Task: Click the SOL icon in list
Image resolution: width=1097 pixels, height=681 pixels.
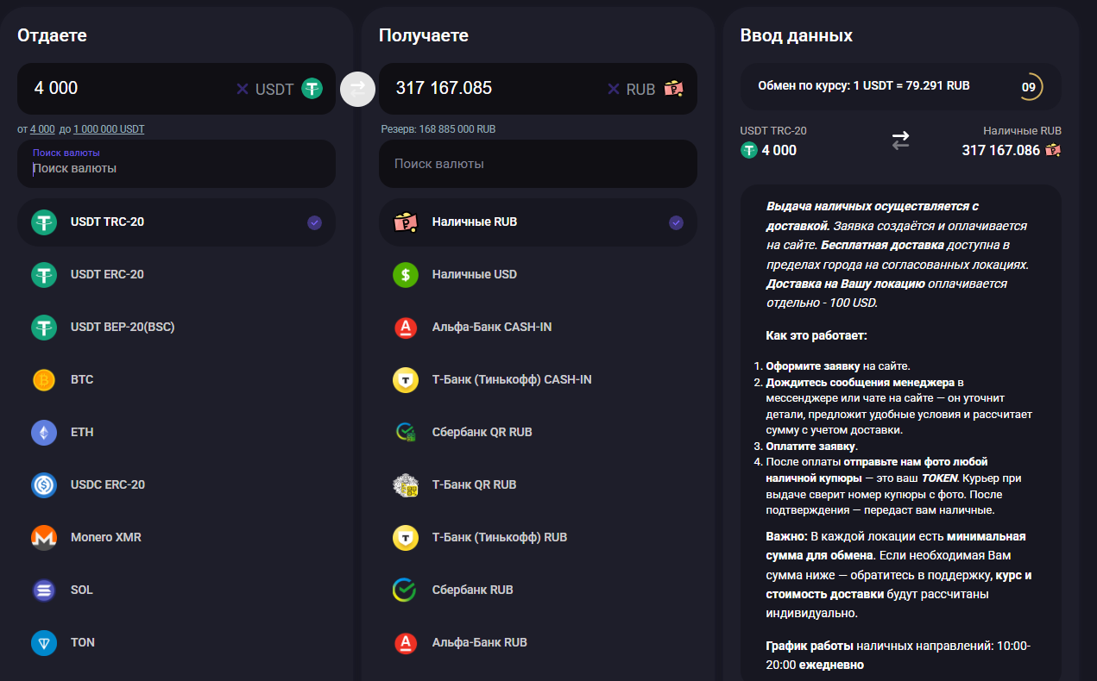Action: pos(44,590)
